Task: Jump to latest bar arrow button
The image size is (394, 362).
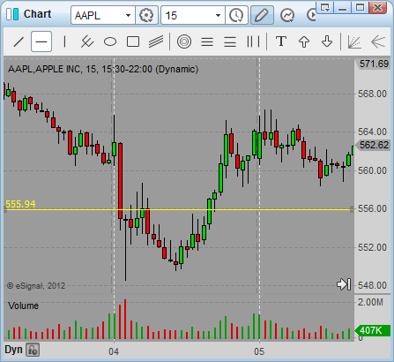Action: [344, 284]
